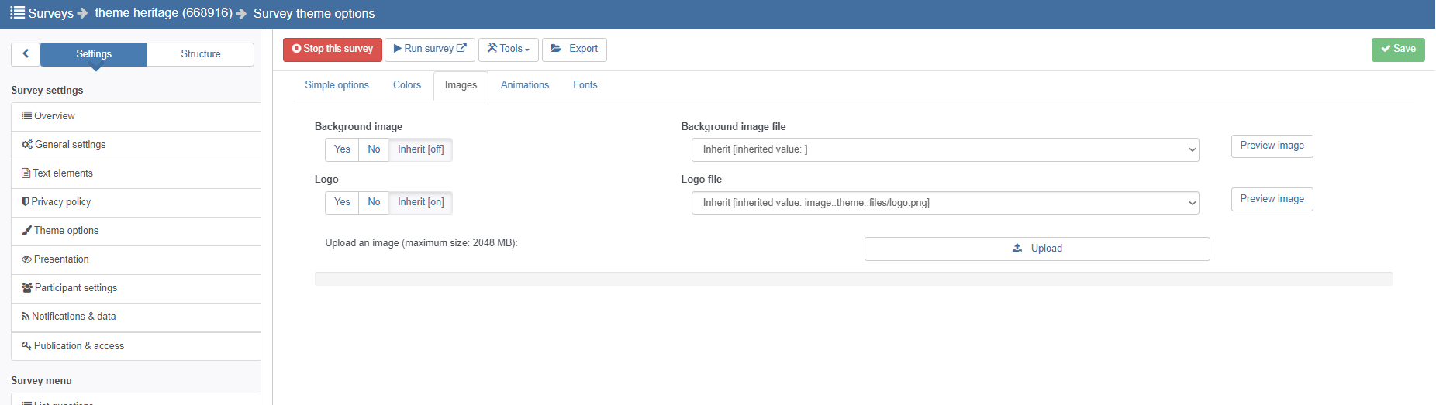Click the Participant settings people icon
The height and width of the screenshot is (405, 1436).
click(x=27, y=288)
